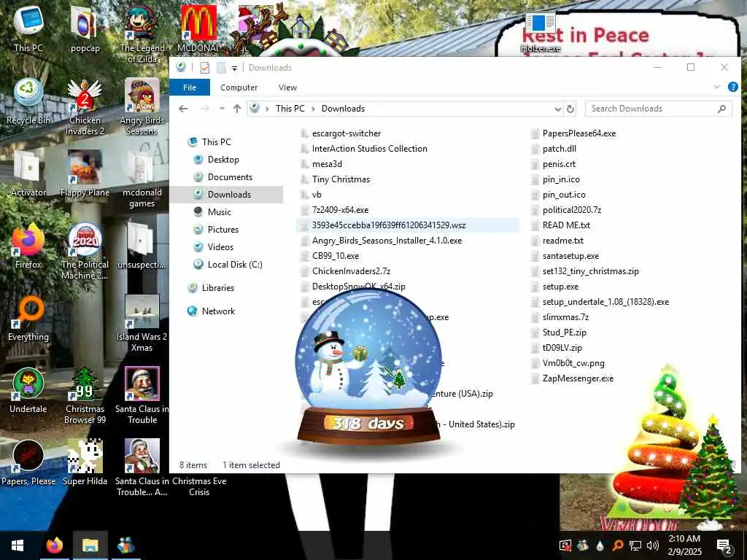Screen dimensions: 747x560
Task: Open the Recycle Bin desktop icon
Action: [28, 101]
